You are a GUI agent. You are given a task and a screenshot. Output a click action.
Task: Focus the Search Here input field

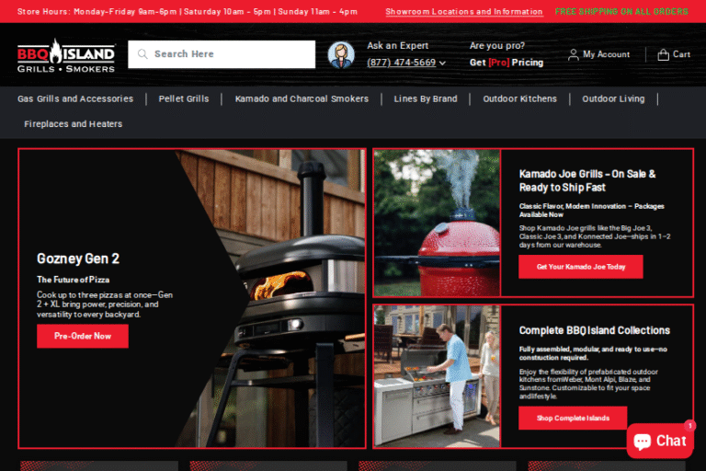pyautogui.click(x=230, y=54)
